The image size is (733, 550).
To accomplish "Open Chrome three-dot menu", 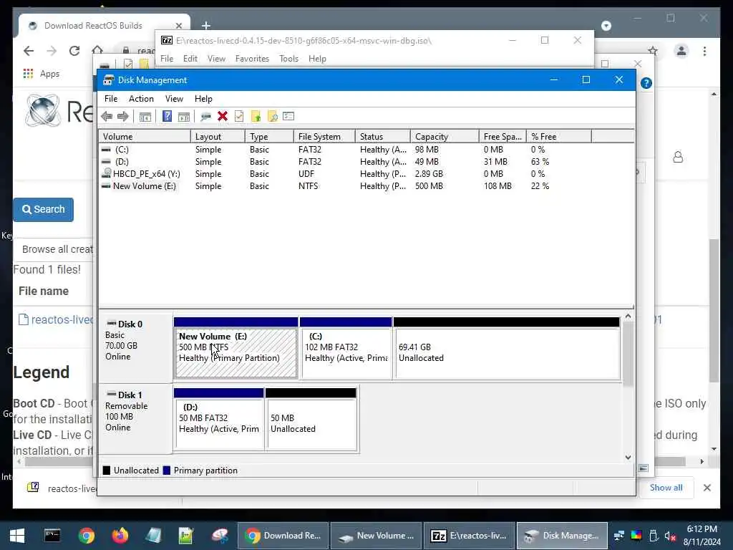I will pos(704,51).
